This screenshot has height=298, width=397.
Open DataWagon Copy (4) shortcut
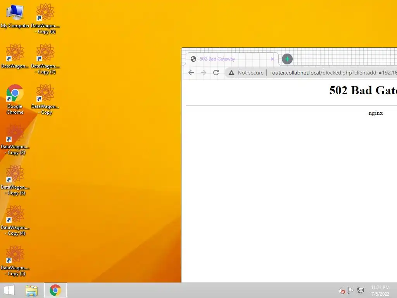(15, 220)
